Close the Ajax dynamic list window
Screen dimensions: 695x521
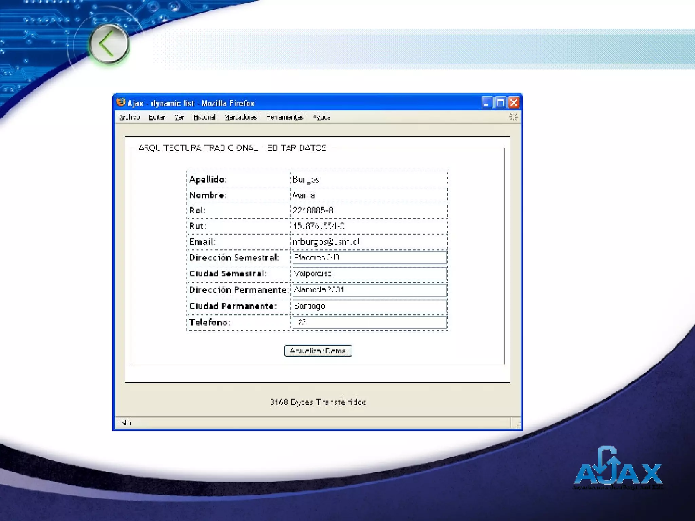pyautogui.click(x=514, y=102)
